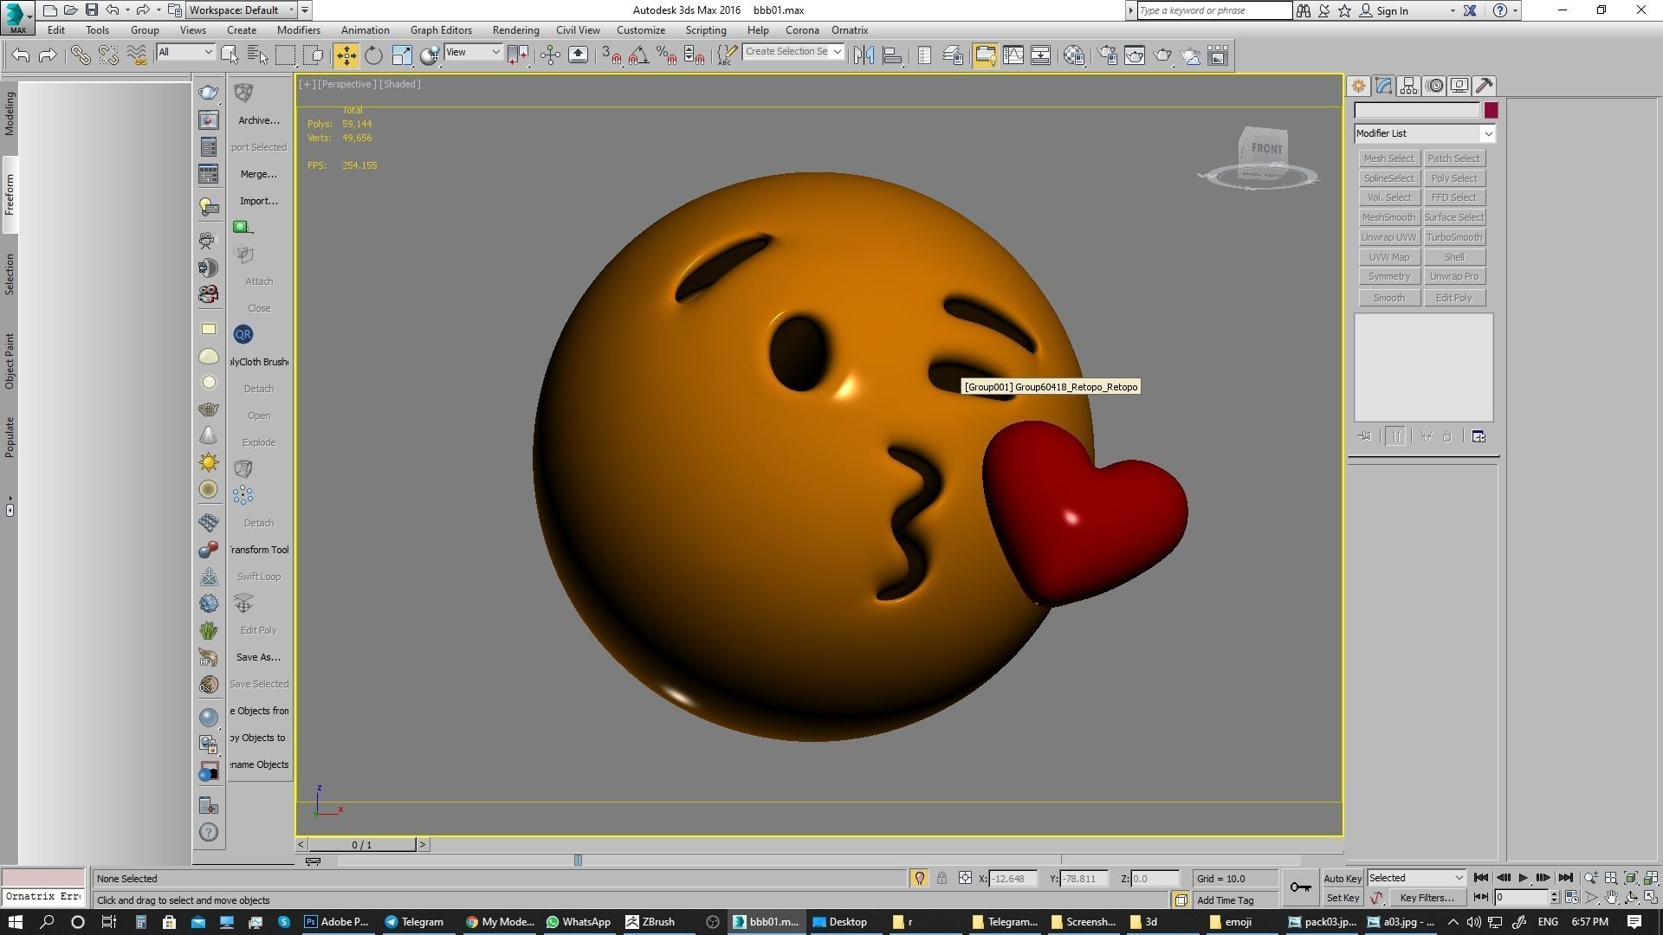Expand the Sign In dropdown arrow
Image resolution: width=1663 pixels, height=935 pixels.
pyautogui.click(x=1453, y=10)
